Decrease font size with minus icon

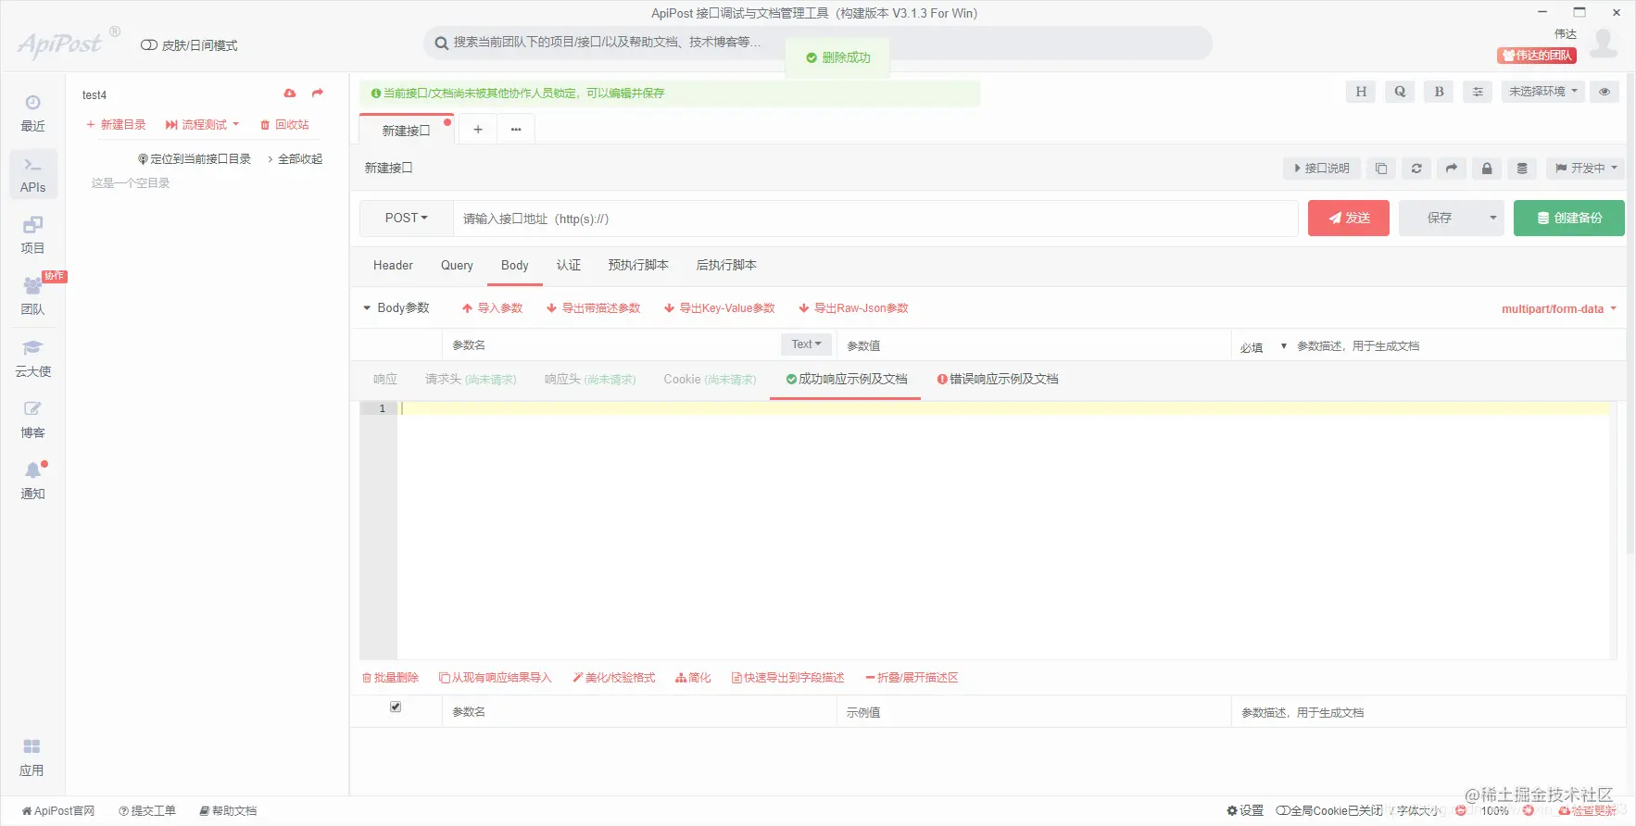1461,810
